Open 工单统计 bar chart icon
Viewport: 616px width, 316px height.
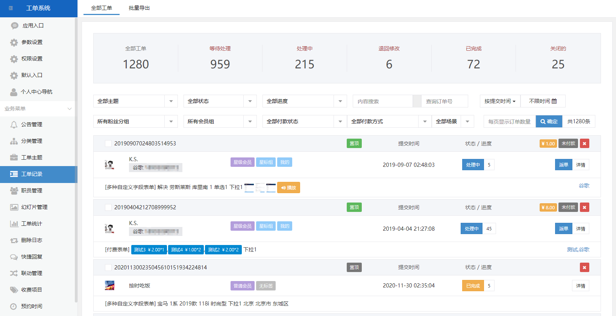14,224
